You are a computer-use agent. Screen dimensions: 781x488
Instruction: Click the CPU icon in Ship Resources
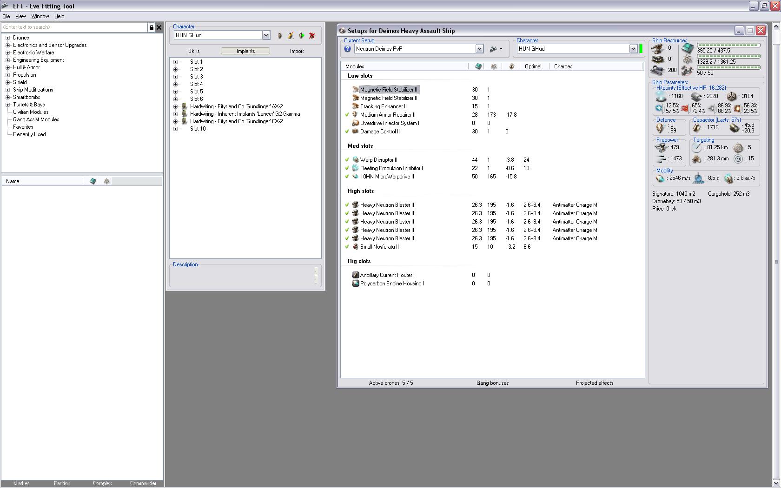click(x=688, y=48)
